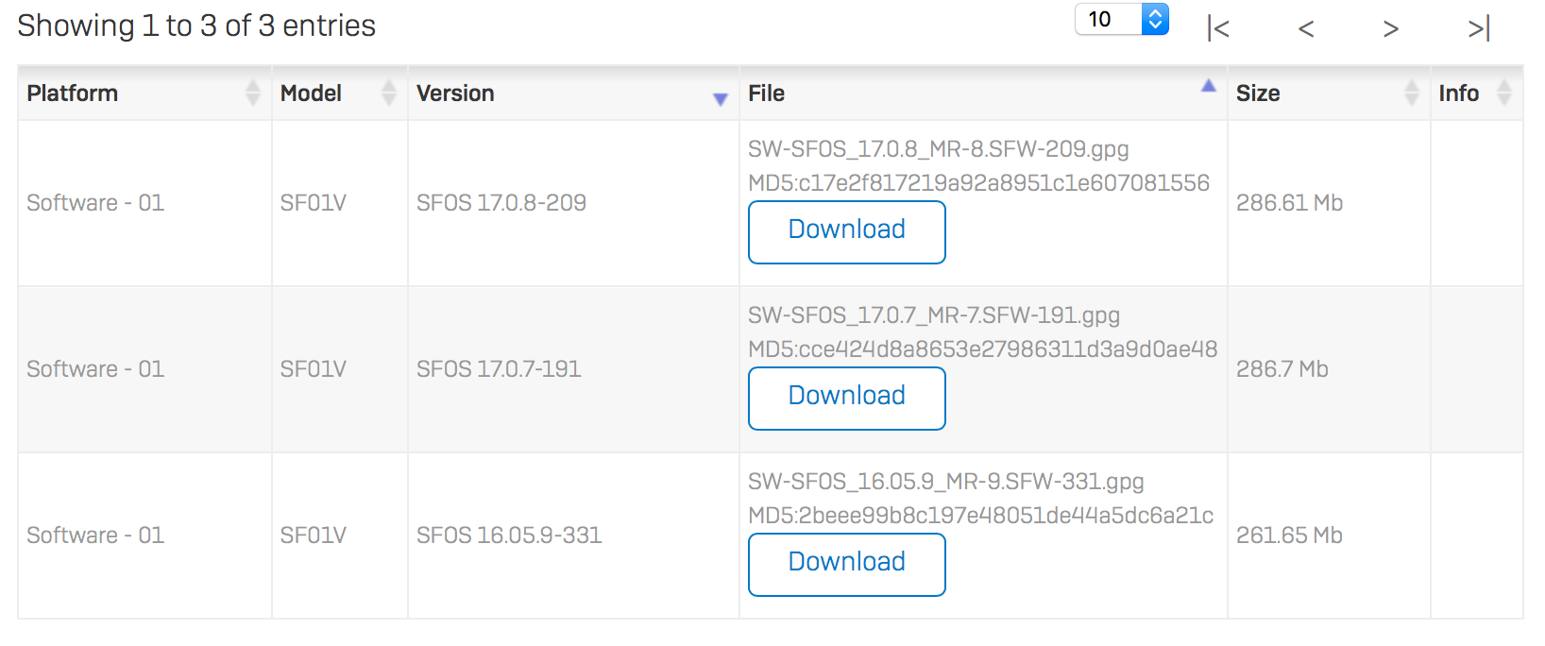Click size value 286.61 Mb
The width and height of the screenshot is (1545, 646).
pos(1289,203)
